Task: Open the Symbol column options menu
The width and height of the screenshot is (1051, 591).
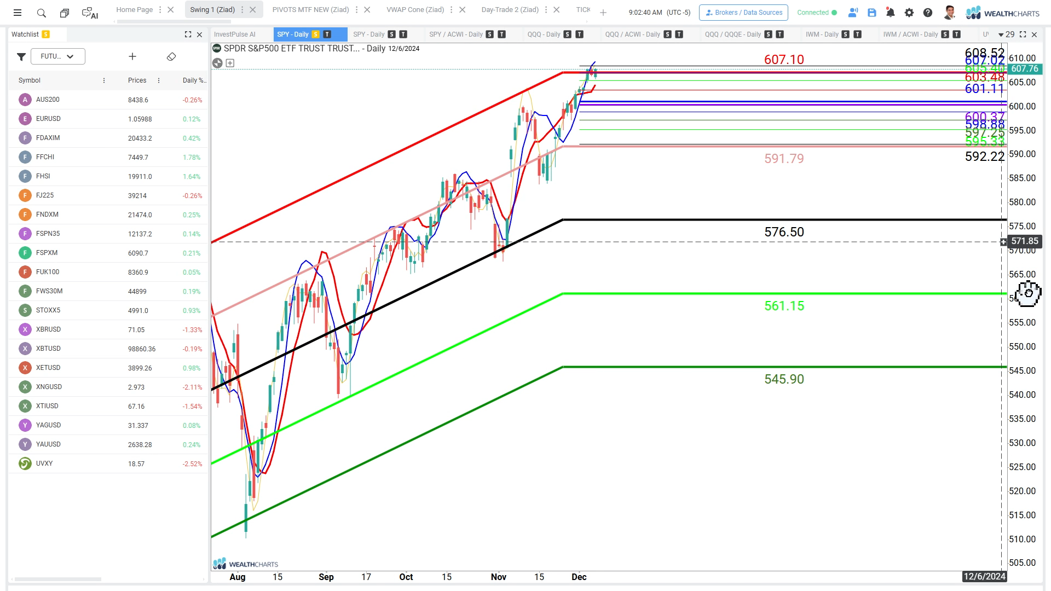Action: [x=104, y=80]
